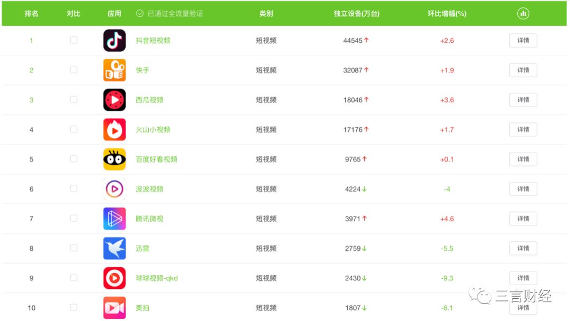The height and width of the screenshot is (321, 570).
Task: Click the Bobo Video (波波视频) app icon
Action: pyautogui.click(x=115, y=189)
